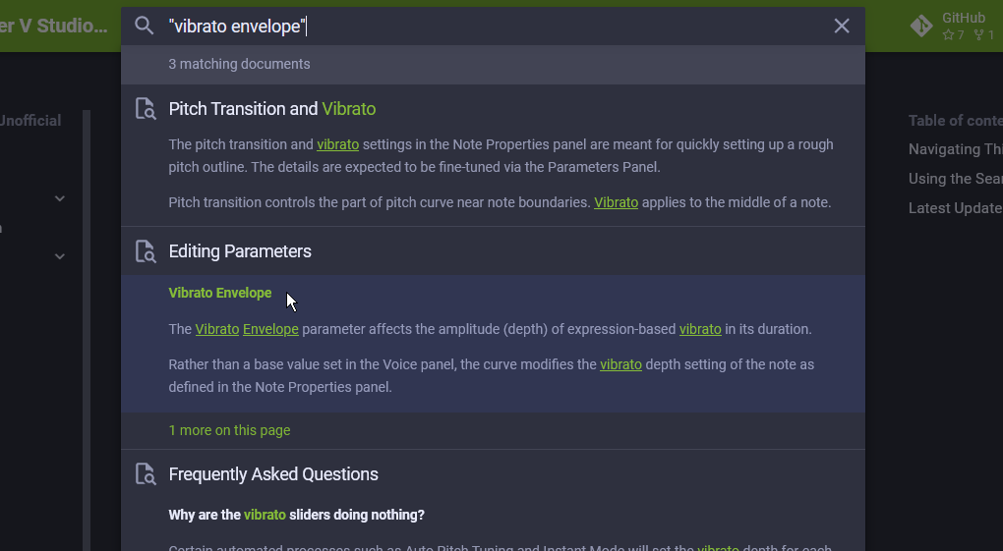The image size is (1003, 551).
Task: Expand '1 more on this page'
Action: tap(230, 430)
